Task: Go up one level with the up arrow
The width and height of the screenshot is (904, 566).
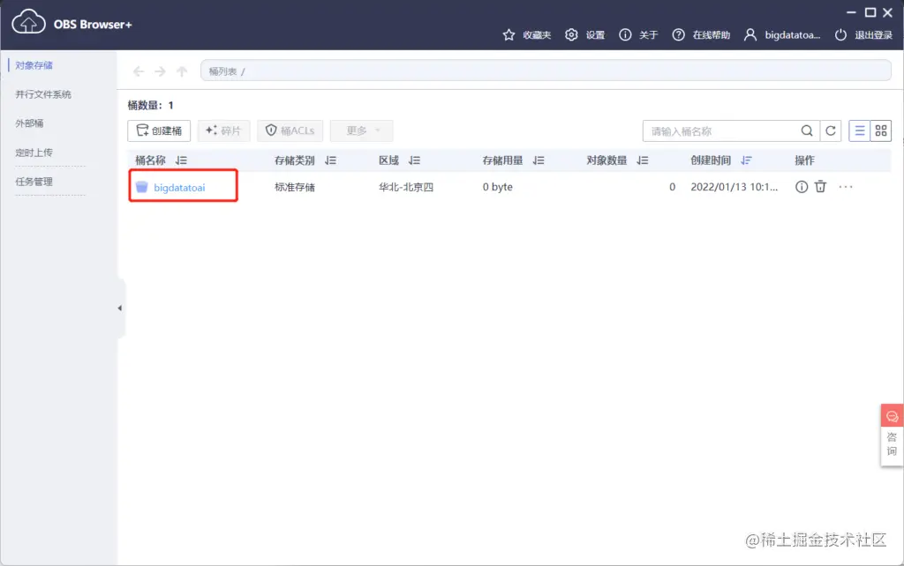Action: coord(182,71)
